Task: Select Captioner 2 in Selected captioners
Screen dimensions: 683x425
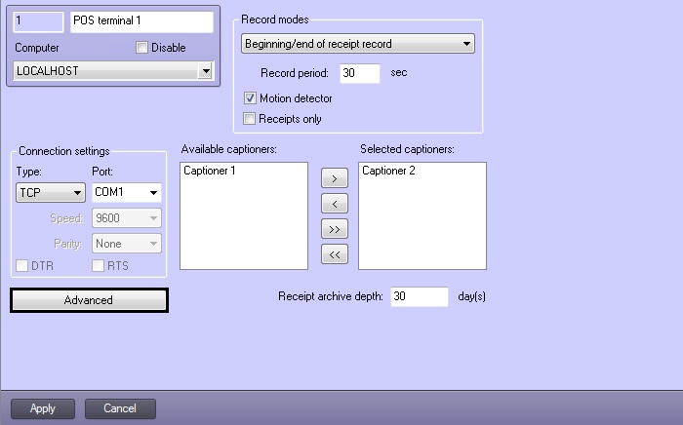Action: tap(387, 171)
